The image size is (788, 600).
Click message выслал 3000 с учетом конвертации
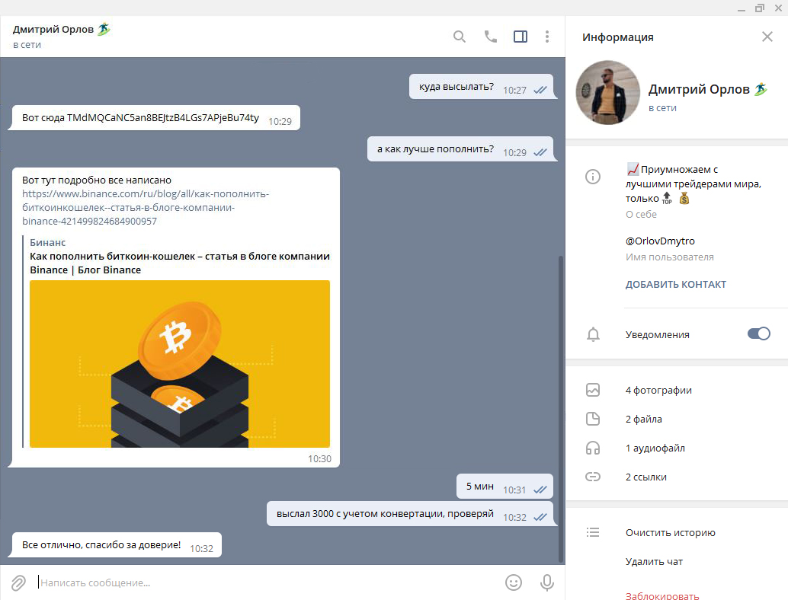tap(409, 514)
